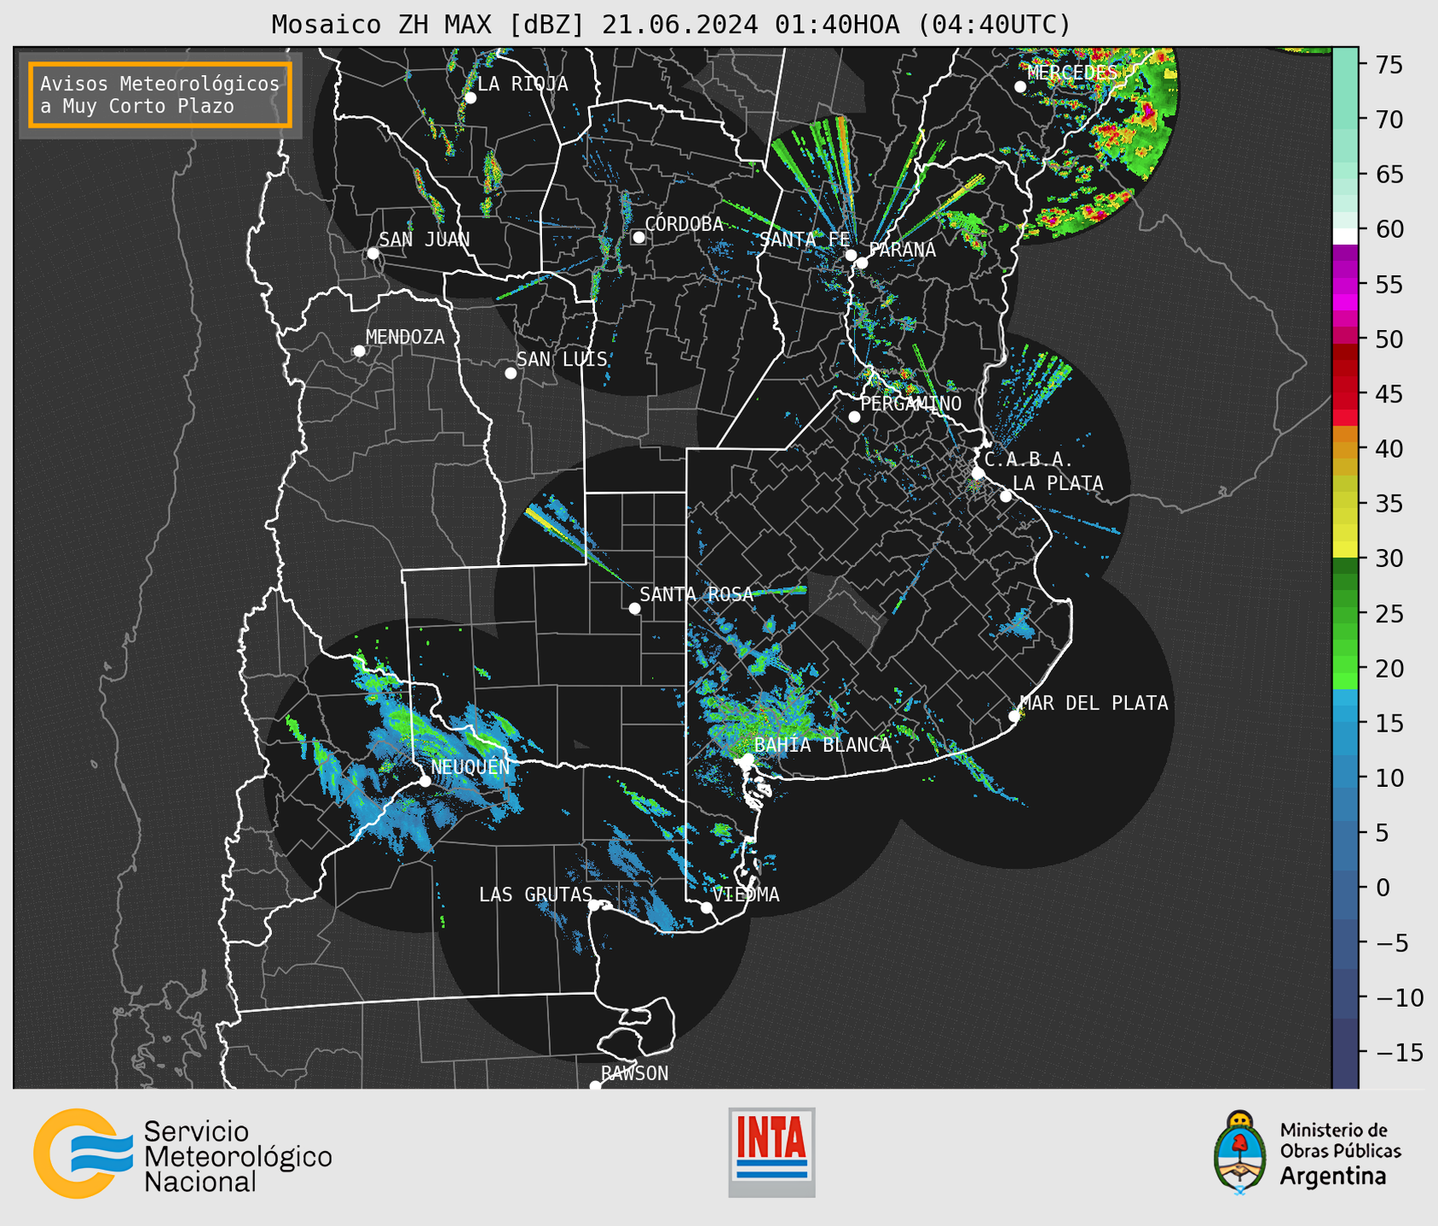
Task: Click the 30 colorbar tick label
Action: coord(1388,558)
